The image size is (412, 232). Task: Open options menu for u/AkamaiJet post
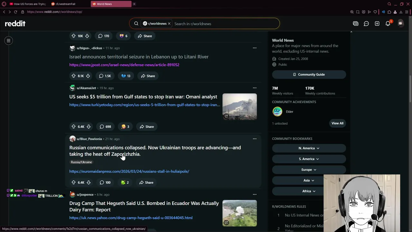pos(255,88)
